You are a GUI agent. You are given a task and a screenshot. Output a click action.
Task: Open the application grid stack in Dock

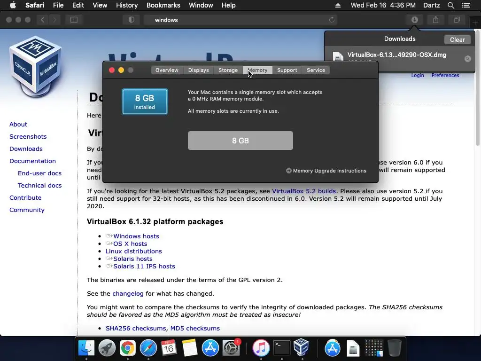click(373, 348)
